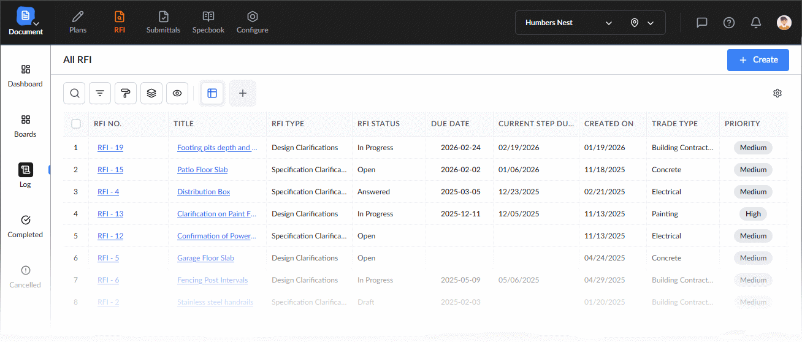Open the Distribution Box title link
The width and height of the screenshot is (802, 342).
click(x=204, y=192)
